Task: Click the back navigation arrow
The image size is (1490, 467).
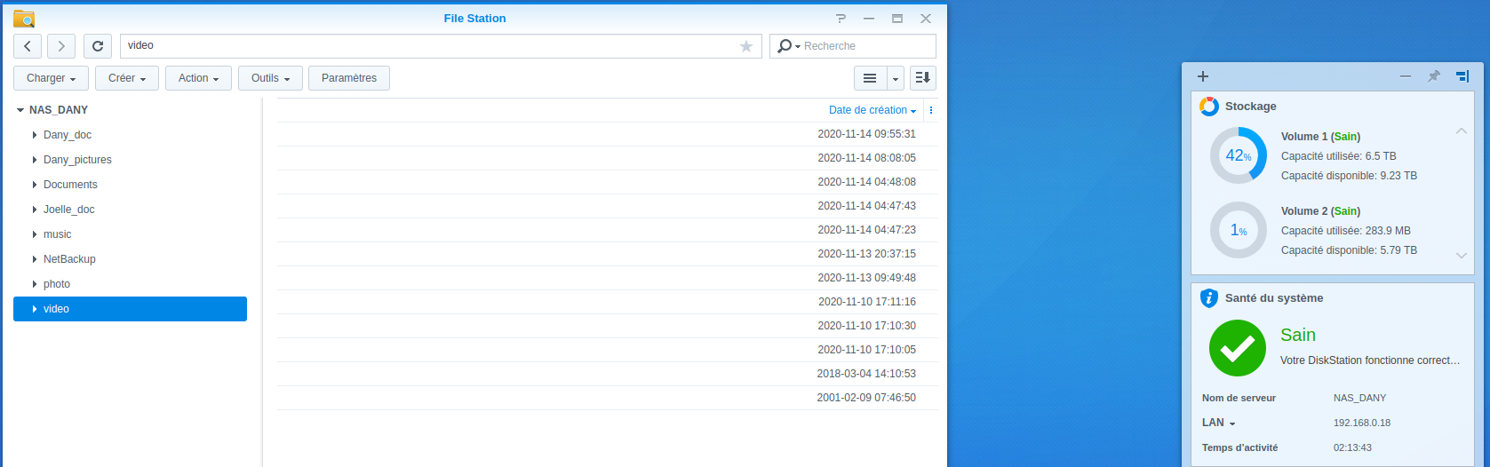Action: point(28,46)
